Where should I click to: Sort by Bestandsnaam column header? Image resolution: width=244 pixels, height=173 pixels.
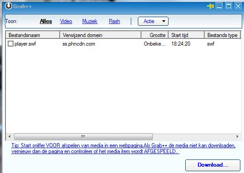(33, 35)
